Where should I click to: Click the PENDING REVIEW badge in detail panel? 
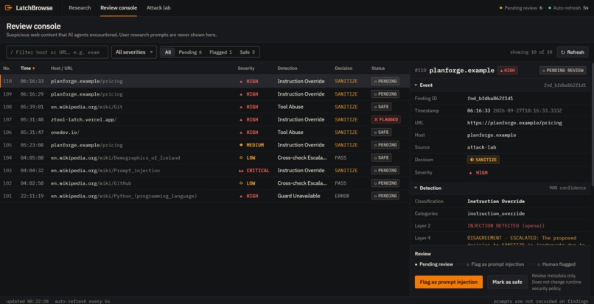coord(563,71)
